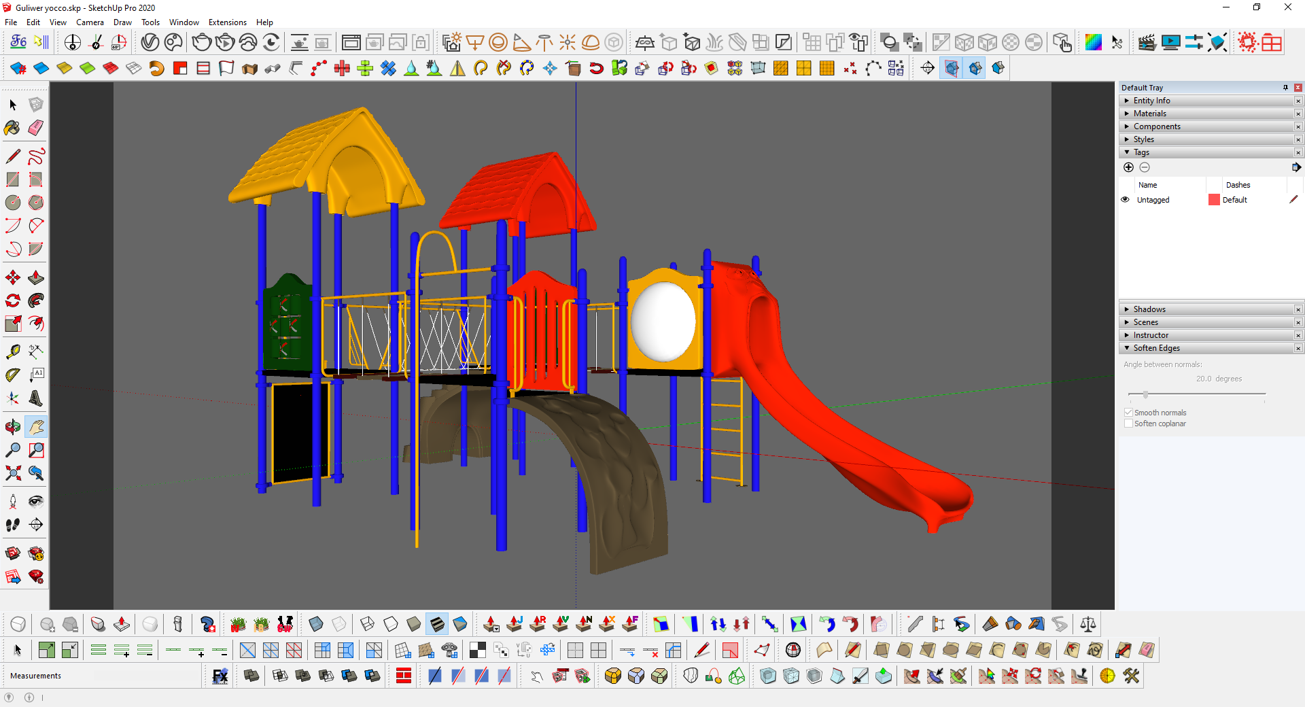Choose the Look Around eye tool
The image size is (1305, 707).
point(36,502)
